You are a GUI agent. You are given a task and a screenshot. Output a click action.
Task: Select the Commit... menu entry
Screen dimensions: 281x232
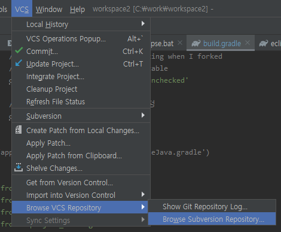coord(81,52)
